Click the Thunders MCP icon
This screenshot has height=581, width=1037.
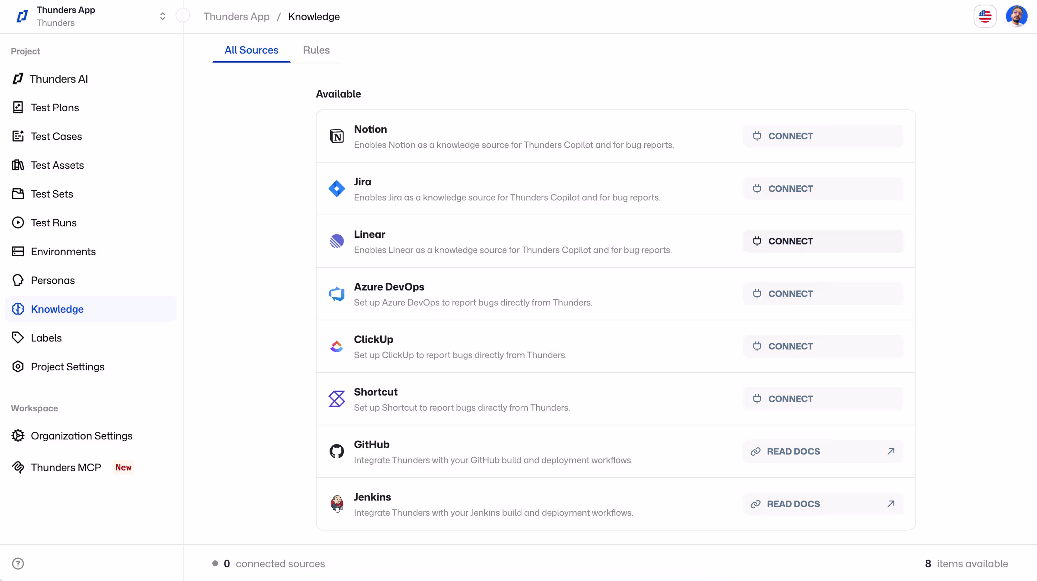(18, 467)
